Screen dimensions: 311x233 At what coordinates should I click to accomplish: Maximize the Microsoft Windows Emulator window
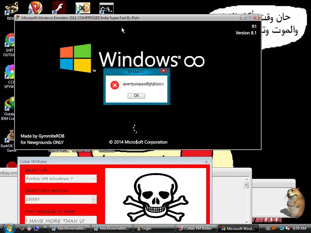(250, 18)
